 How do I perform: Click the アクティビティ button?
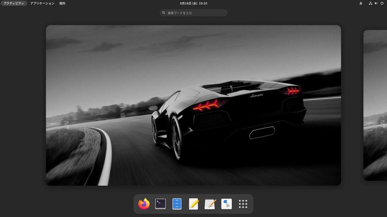(14, 3)
